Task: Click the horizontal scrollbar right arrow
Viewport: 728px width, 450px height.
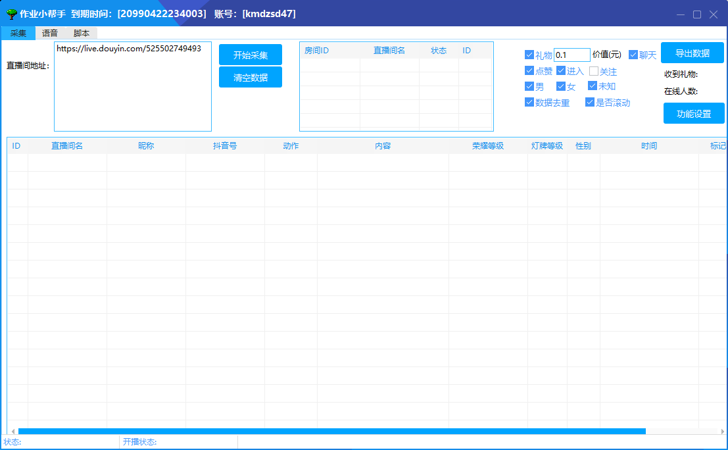Action: [723, 432]
